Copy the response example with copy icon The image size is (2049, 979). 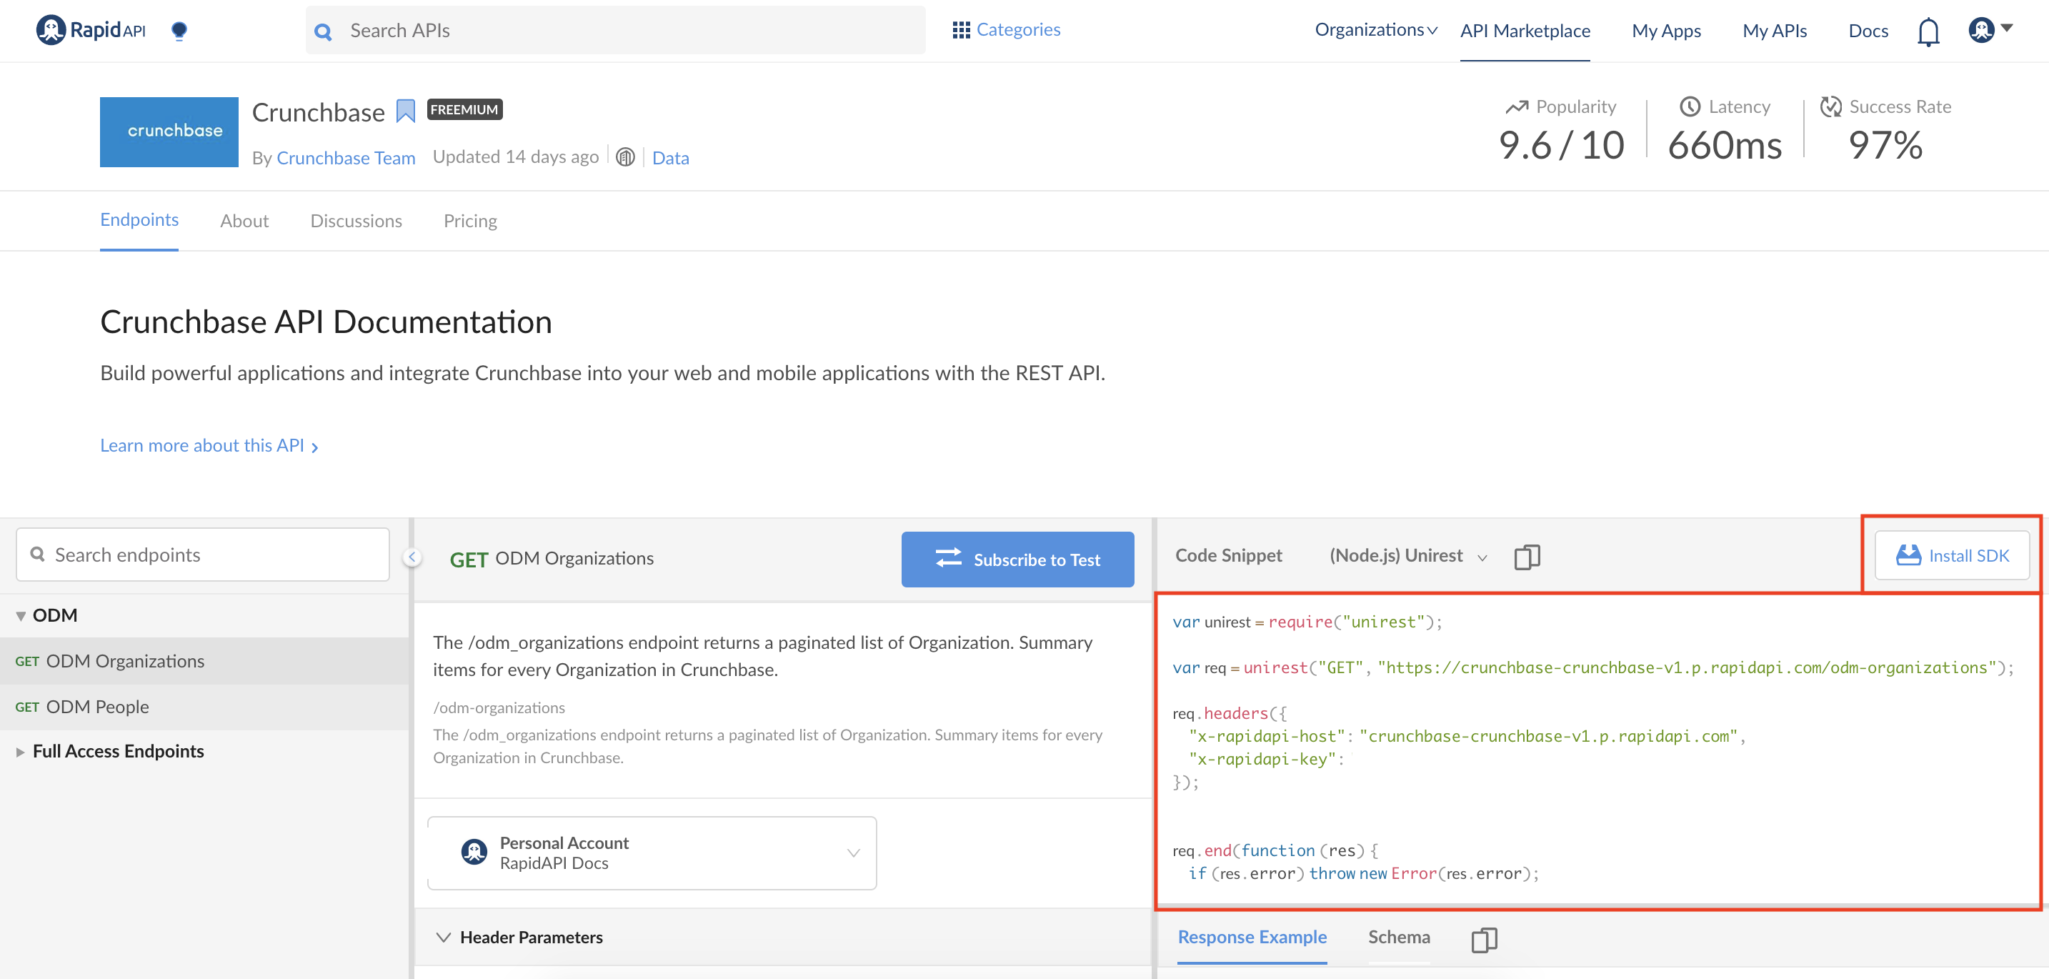(x=1483, y=939)
